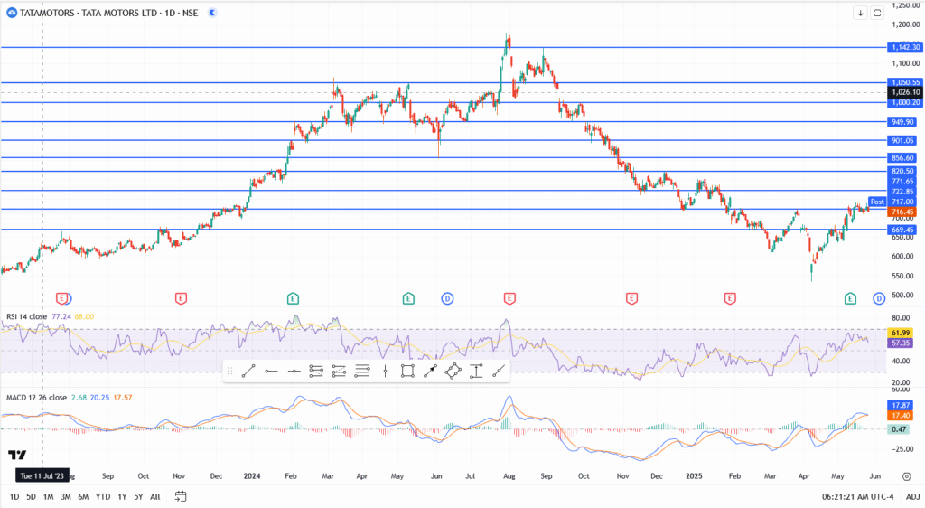Click the MACD value label 17.87
925x508 pixels.
pyautogui.click(x=901, y=406)
